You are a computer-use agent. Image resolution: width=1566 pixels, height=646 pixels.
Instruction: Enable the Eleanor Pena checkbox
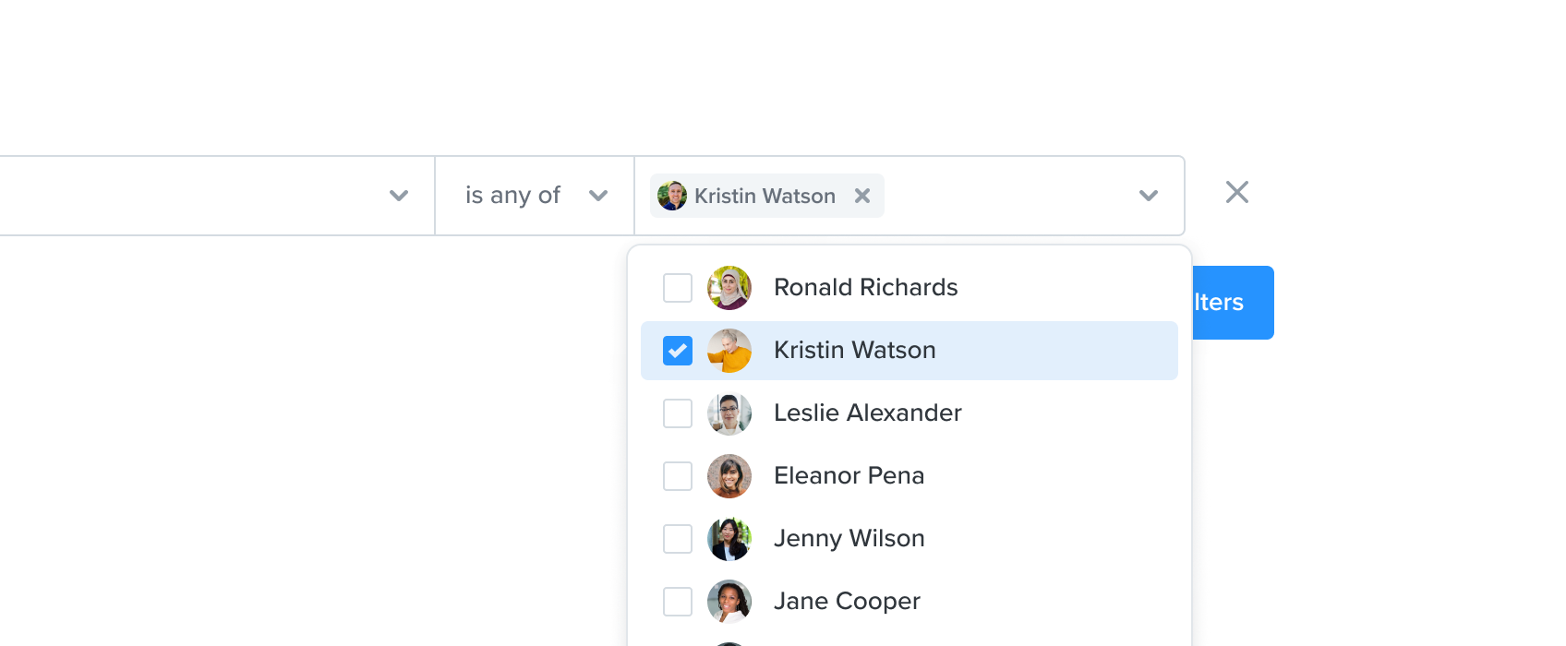tap(678, 476)
